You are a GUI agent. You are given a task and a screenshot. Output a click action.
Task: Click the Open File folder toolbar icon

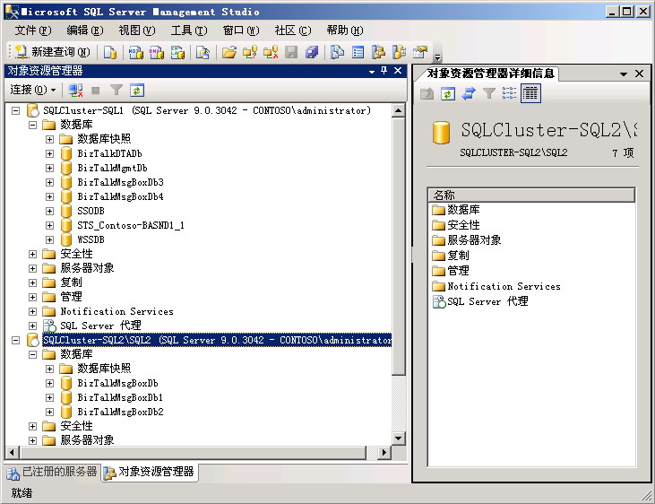[228, 52]
